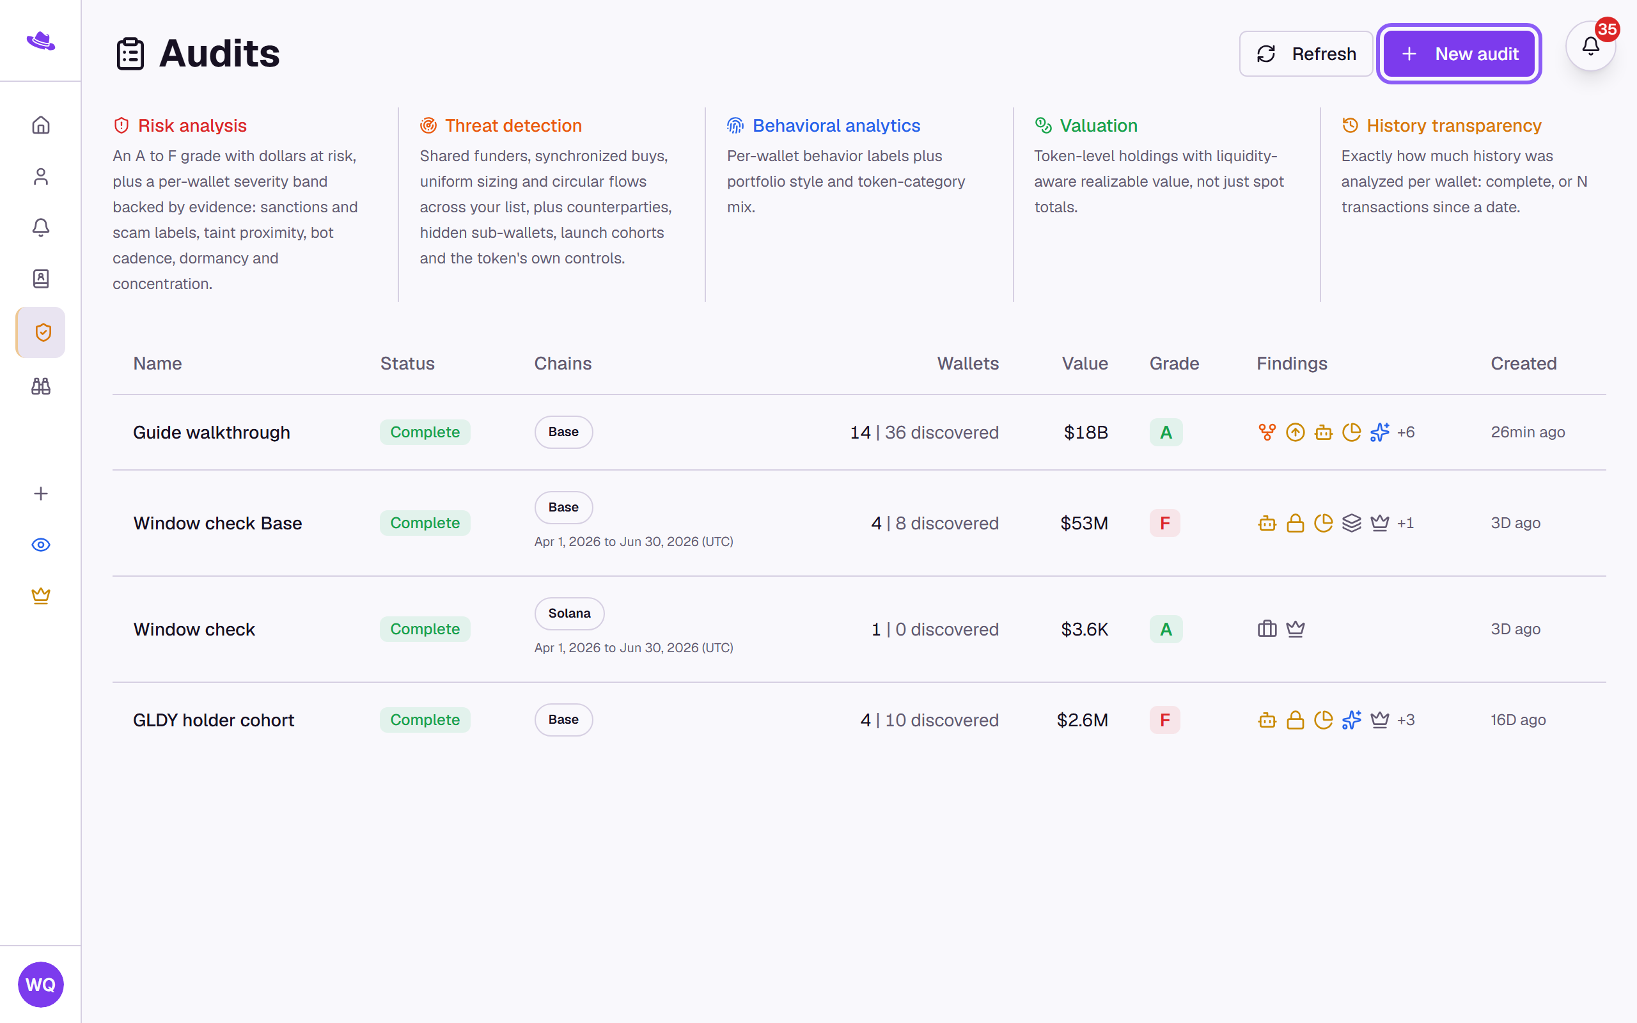The width and height of the screenshot is (1637, 1023).
Task: Click the Threat detection heading
Action: tap(513, 125)
